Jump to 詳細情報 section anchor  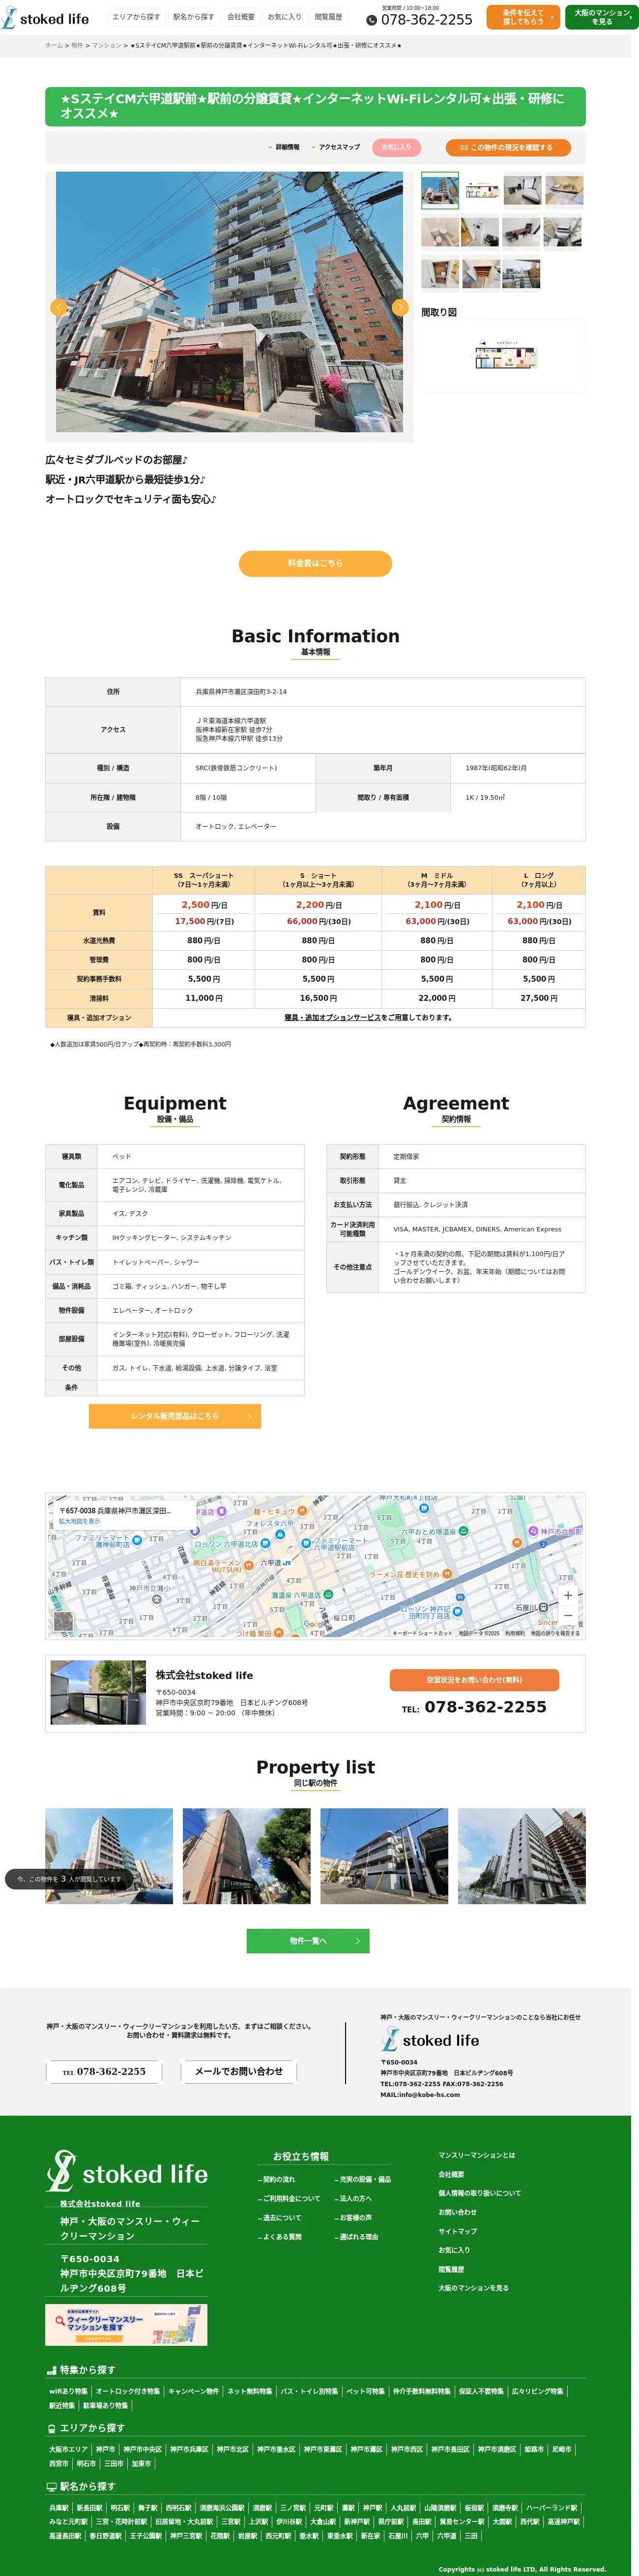point(284,147)
